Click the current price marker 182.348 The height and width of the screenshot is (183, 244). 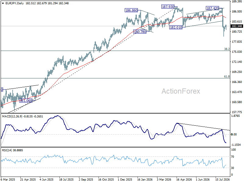[x=237, y=26]
